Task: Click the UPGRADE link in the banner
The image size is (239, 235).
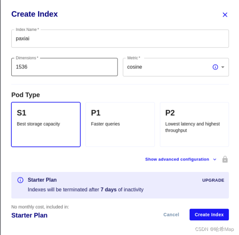Action: point(213,180)
